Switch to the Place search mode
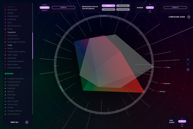Viewport: 193px width, 129px height. pos(44,5)
